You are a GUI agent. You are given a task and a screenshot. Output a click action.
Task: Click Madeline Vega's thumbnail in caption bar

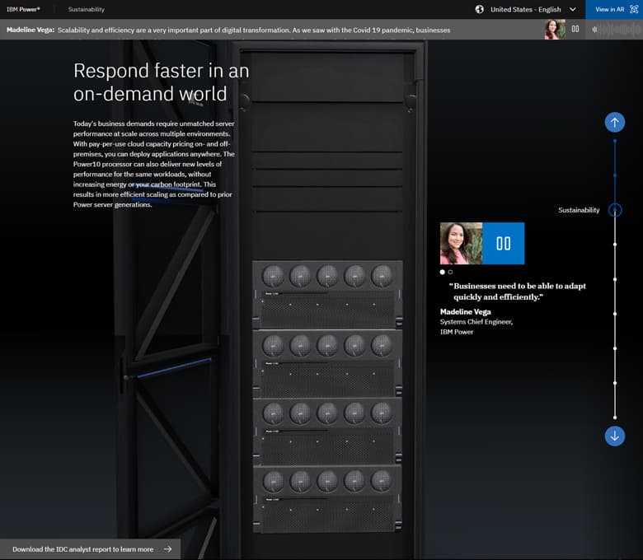coord(554,29)
